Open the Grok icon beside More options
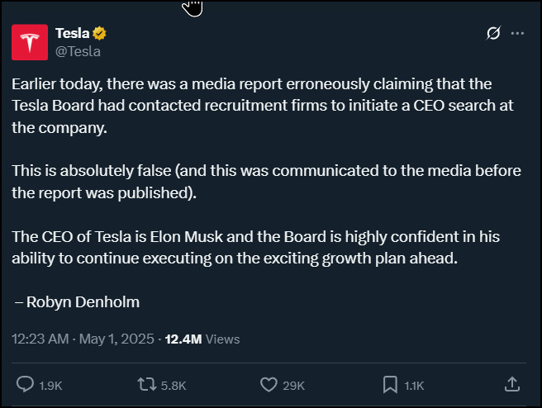The height and width of the screenshot is (408, 542). (494, 34)
